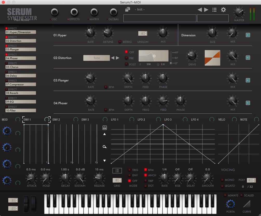Viewport: 261px width, 216px height.
Task: Switch to the EFFECTS tab
Action: point(74,12)
